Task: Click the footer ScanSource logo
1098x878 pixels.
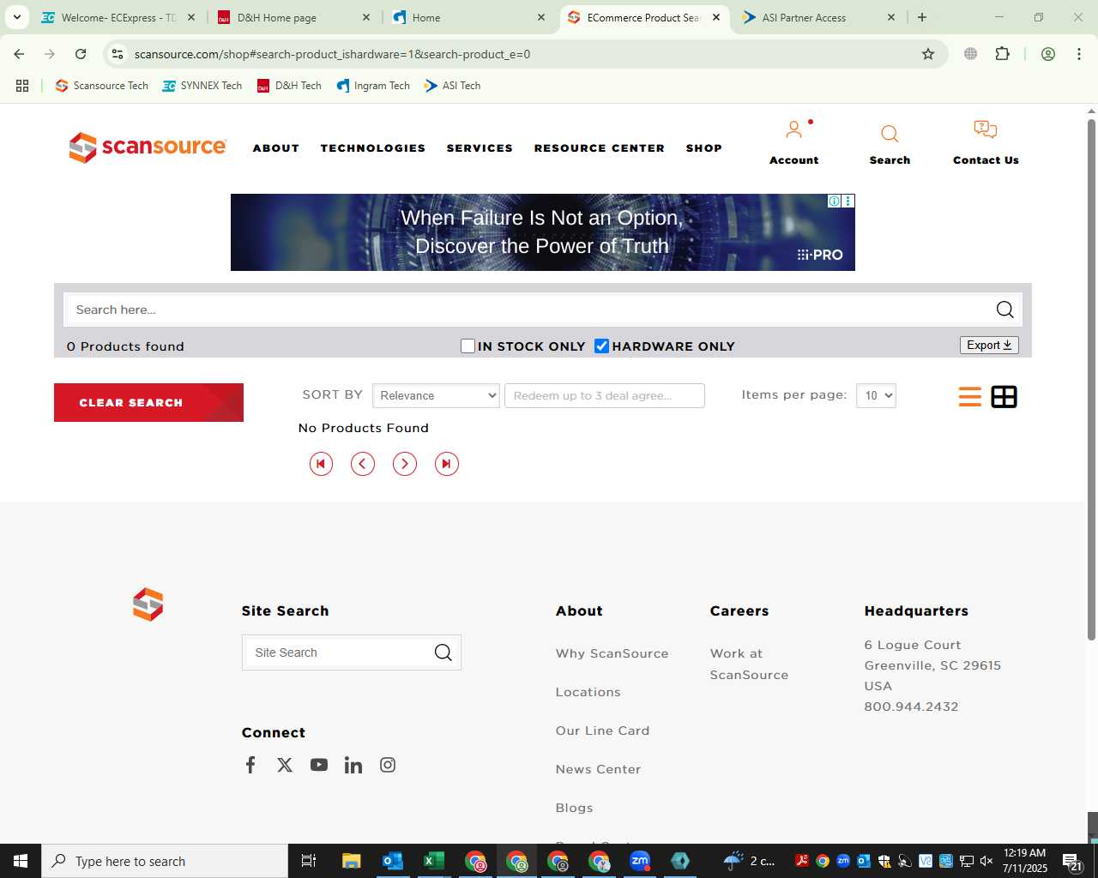Action: point(148,604)
